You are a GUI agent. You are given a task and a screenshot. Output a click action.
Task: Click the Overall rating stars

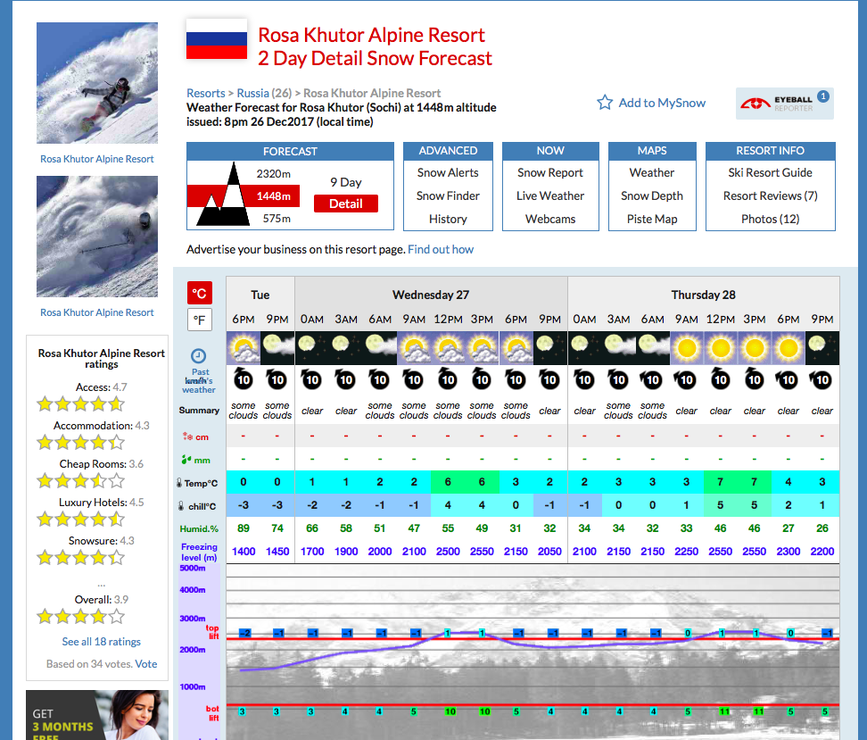81,616
